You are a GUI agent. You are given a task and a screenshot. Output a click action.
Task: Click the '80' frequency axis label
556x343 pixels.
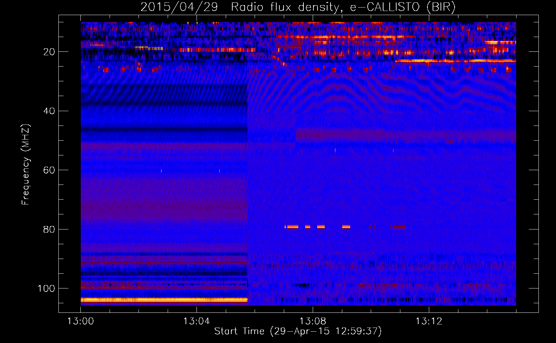click(x=49, y=229)
